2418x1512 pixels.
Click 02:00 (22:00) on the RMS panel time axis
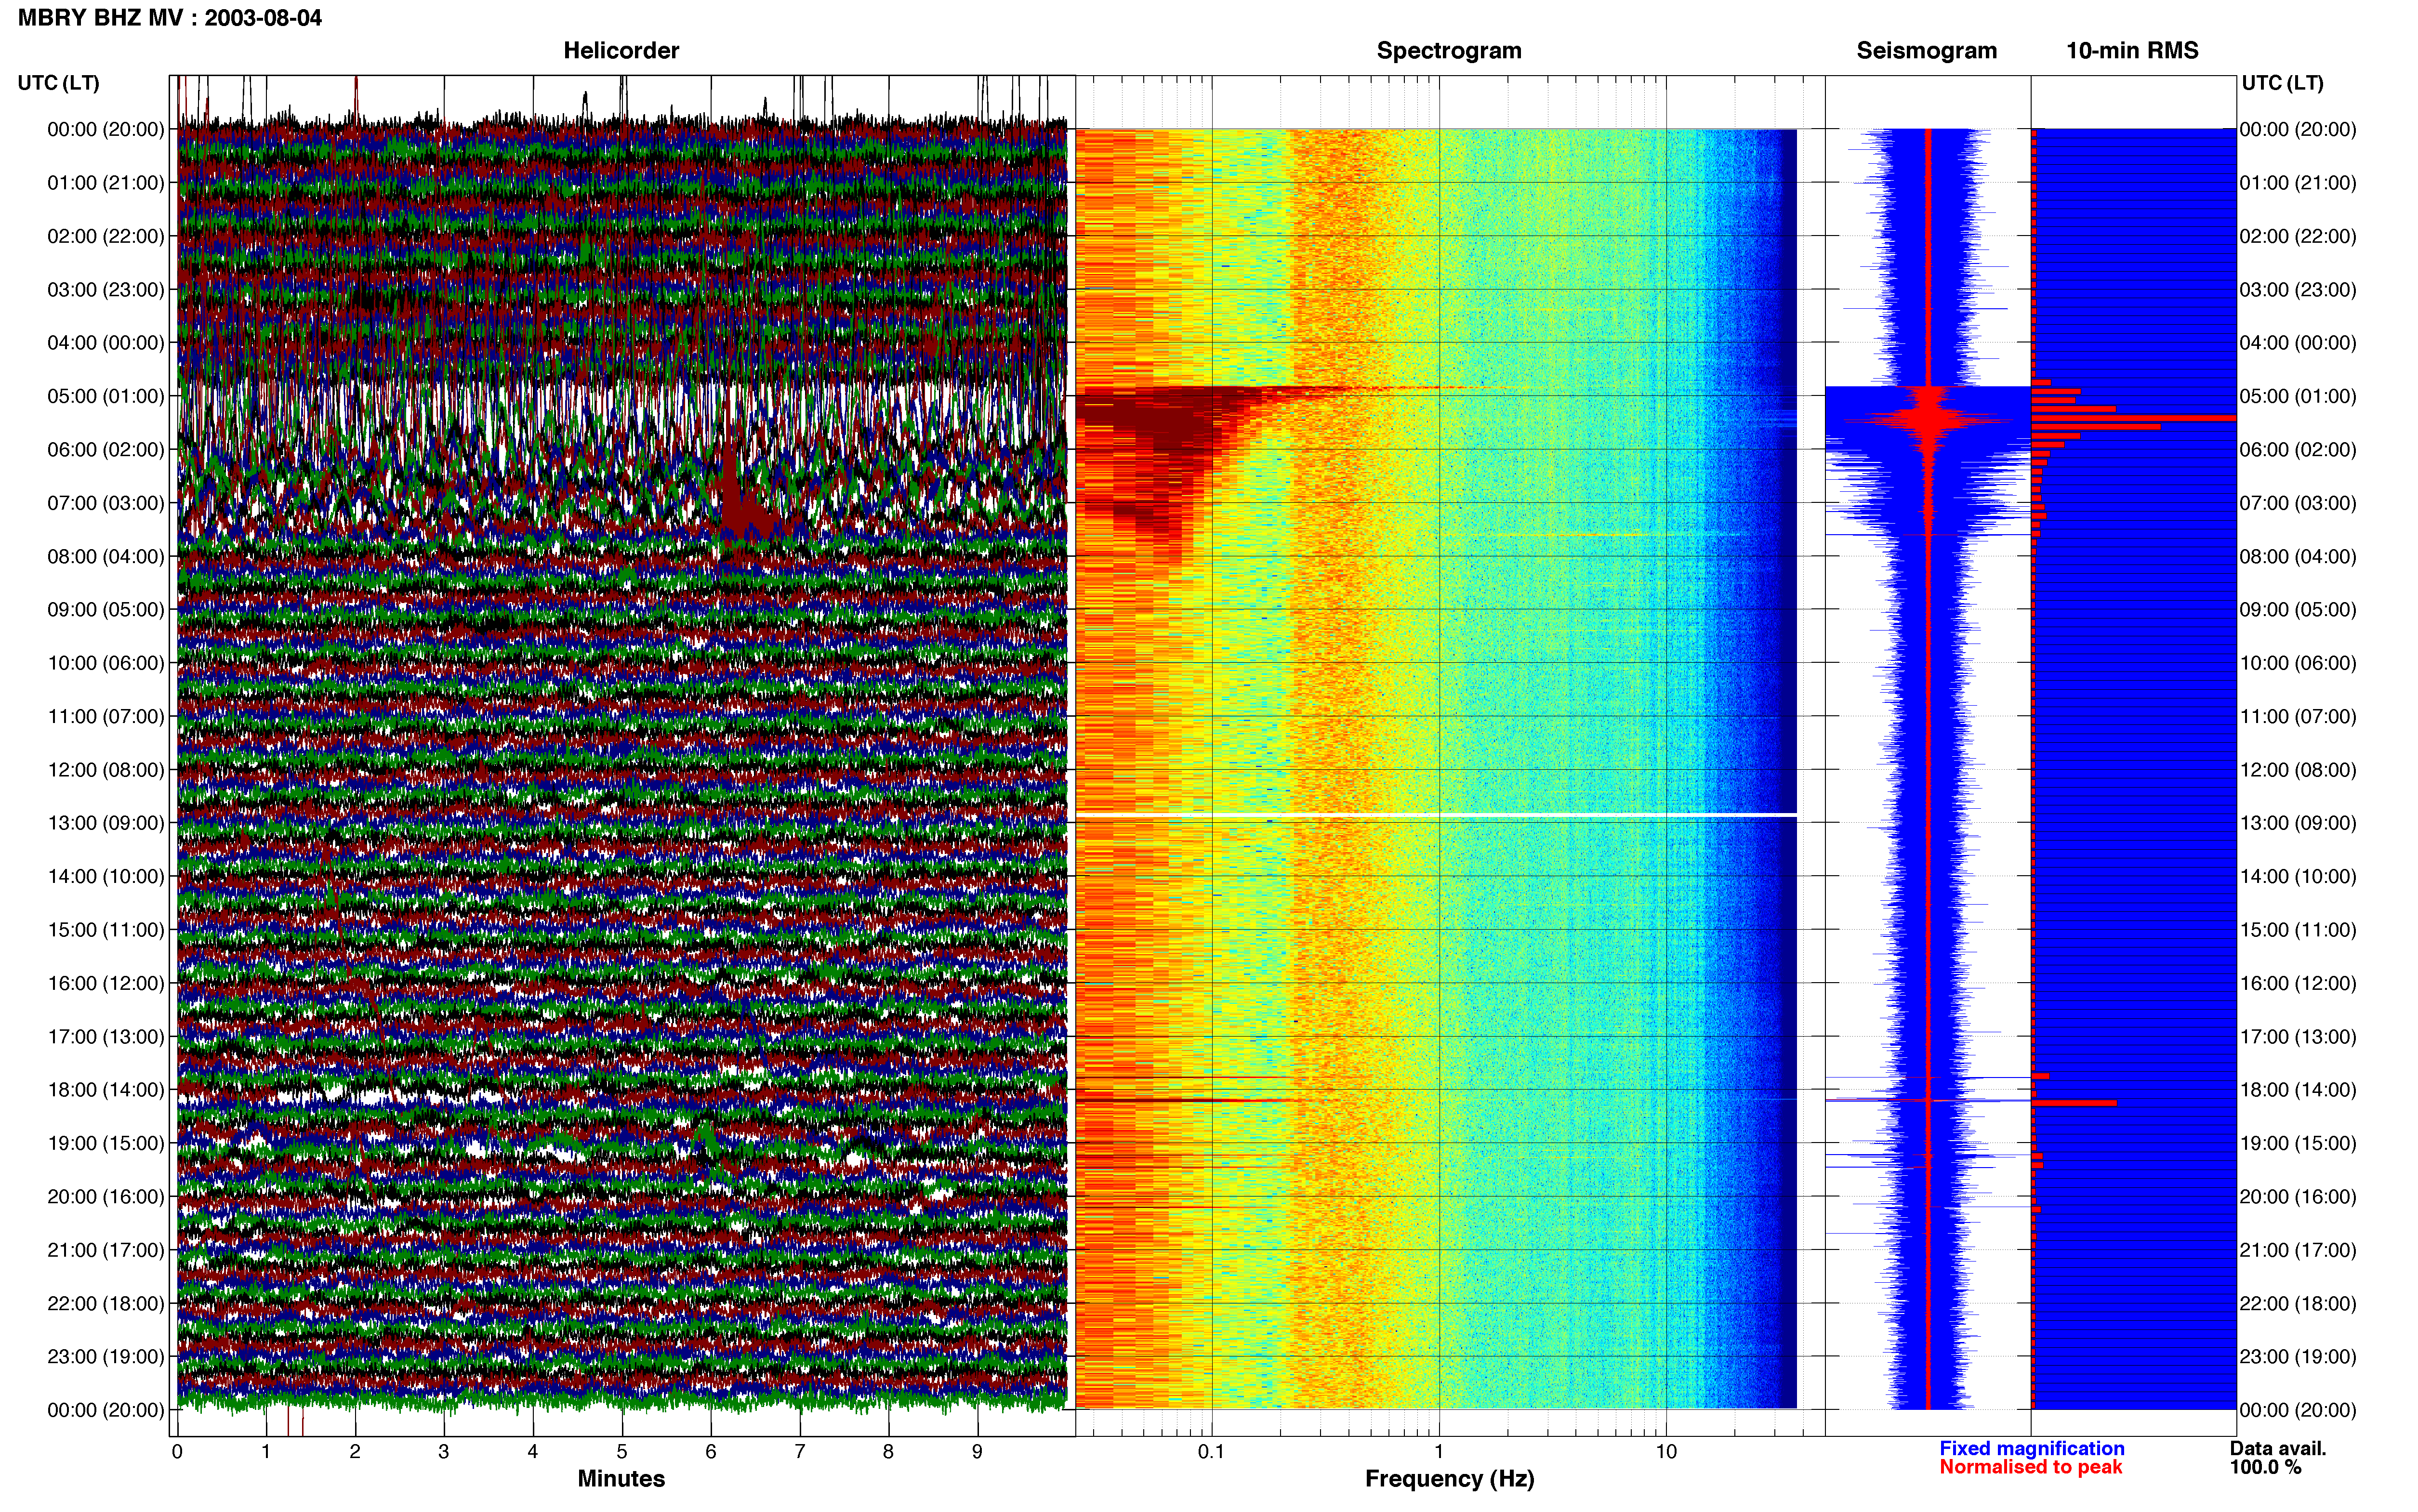[x=2298, y=236]
